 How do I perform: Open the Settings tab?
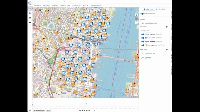[x=47, y=6]
